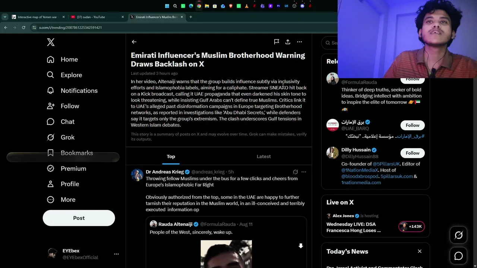Switch to the sudan - YouTube tab
Image resolution: width=477 pixels, height=268 pixels.
point(98,17)
